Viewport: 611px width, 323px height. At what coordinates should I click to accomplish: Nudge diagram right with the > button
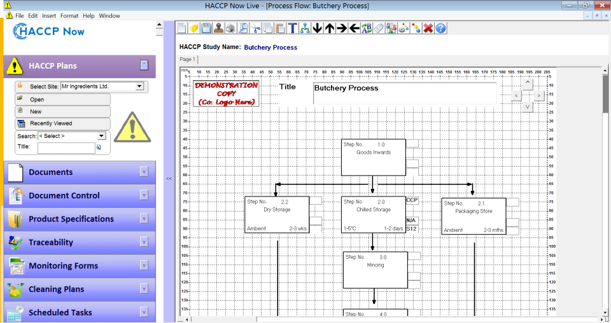pos(539,95)
